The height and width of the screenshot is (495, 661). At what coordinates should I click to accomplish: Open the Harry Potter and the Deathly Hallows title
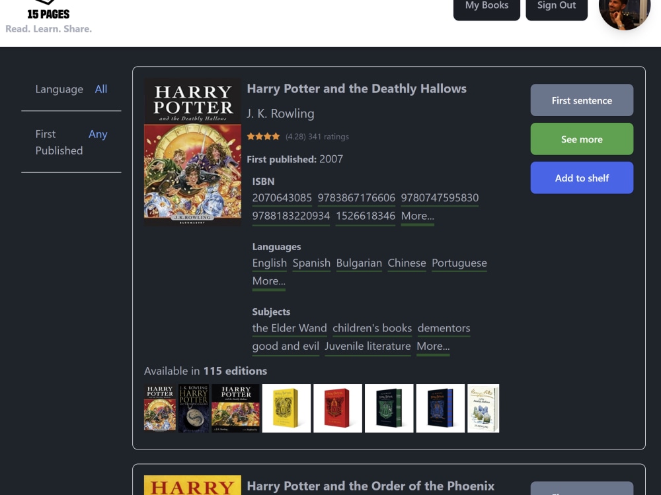pos(357,89)
